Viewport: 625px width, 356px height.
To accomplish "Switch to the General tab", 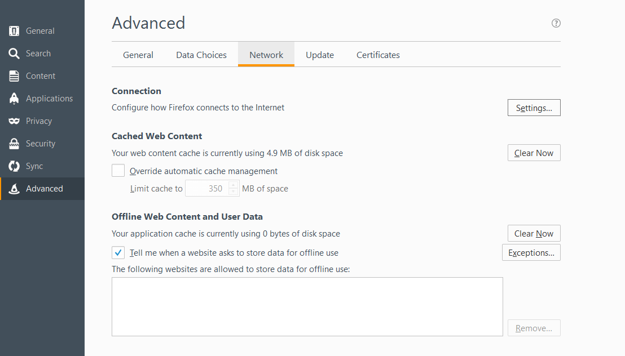I will (138, 55).
